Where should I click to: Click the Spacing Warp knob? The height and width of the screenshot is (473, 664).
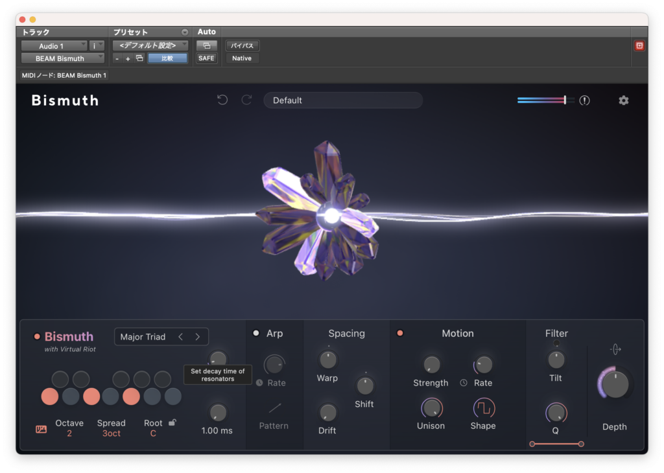point(327,360)
